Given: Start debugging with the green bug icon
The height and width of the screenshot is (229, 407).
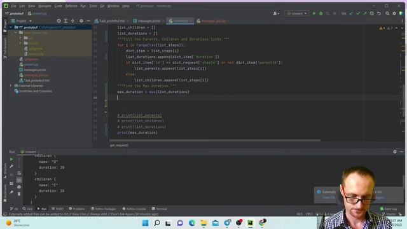Looking at the screenshot, I should (321, 13).
